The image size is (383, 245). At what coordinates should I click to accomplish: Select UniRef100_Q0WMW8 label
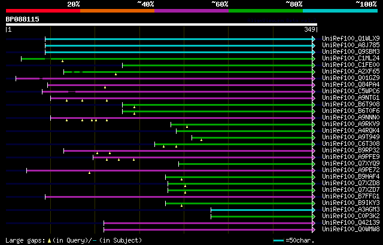click(x=351, y=229)
